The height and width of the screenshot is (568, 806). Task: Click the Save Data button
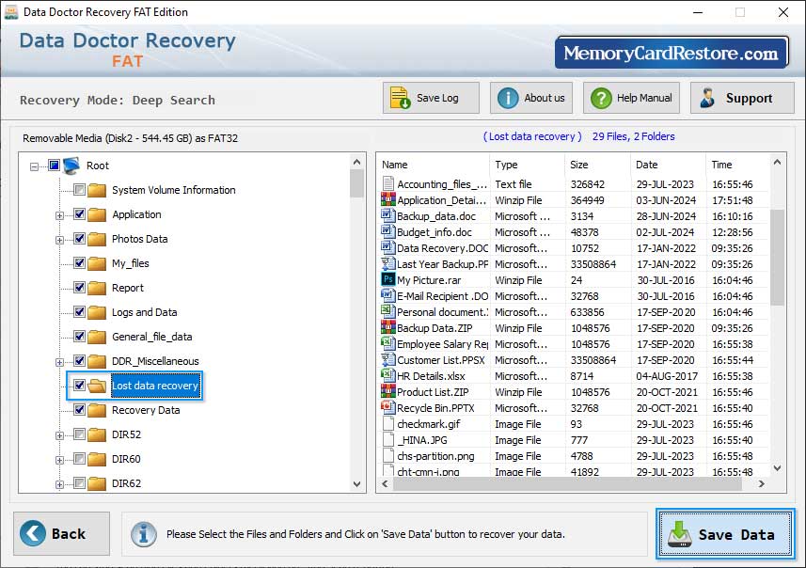click(x=725, y=534)
